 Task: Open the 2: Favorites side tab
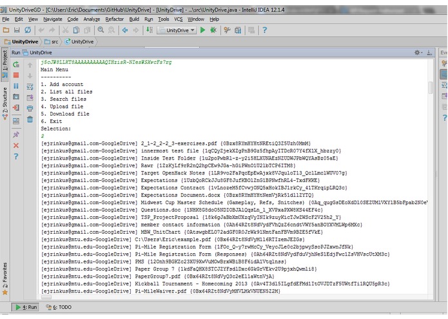5,279
